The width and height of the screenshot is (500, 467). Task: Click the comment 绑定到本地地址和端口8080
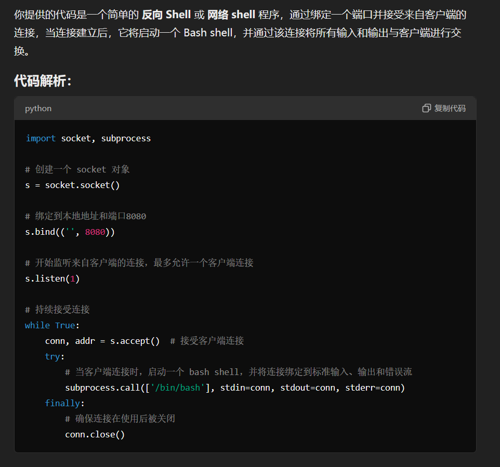pos(85,216)
